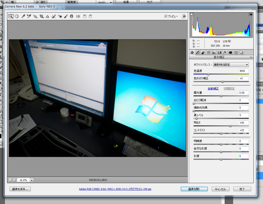Select the Hand tool
The height and width of the screenshot is (204, 263).
coord(17,16)
